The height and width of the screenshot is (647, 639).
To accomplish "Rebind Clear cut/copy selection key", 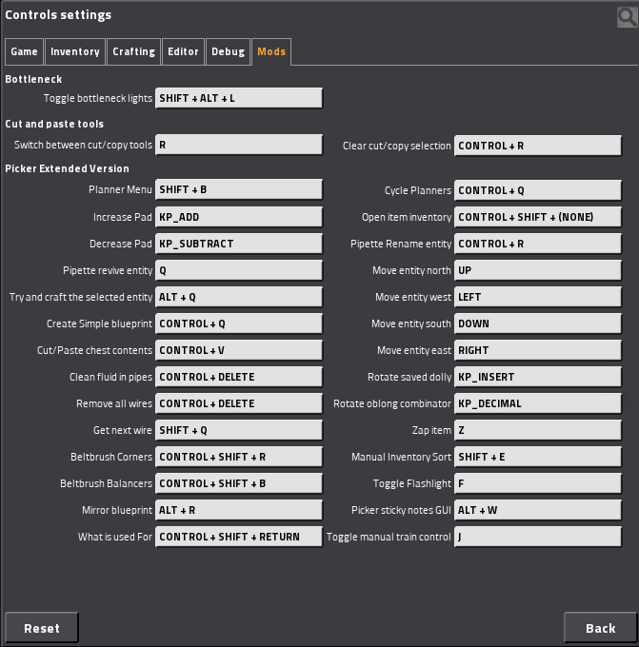I will 538,146.
